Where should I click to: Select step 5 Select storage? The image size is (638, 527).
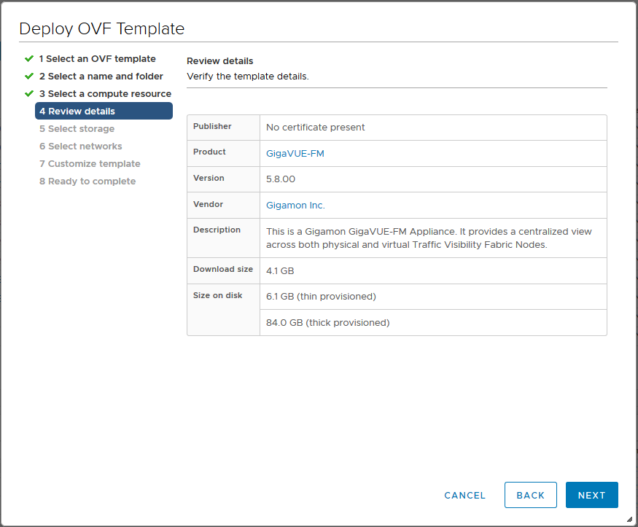77,128
